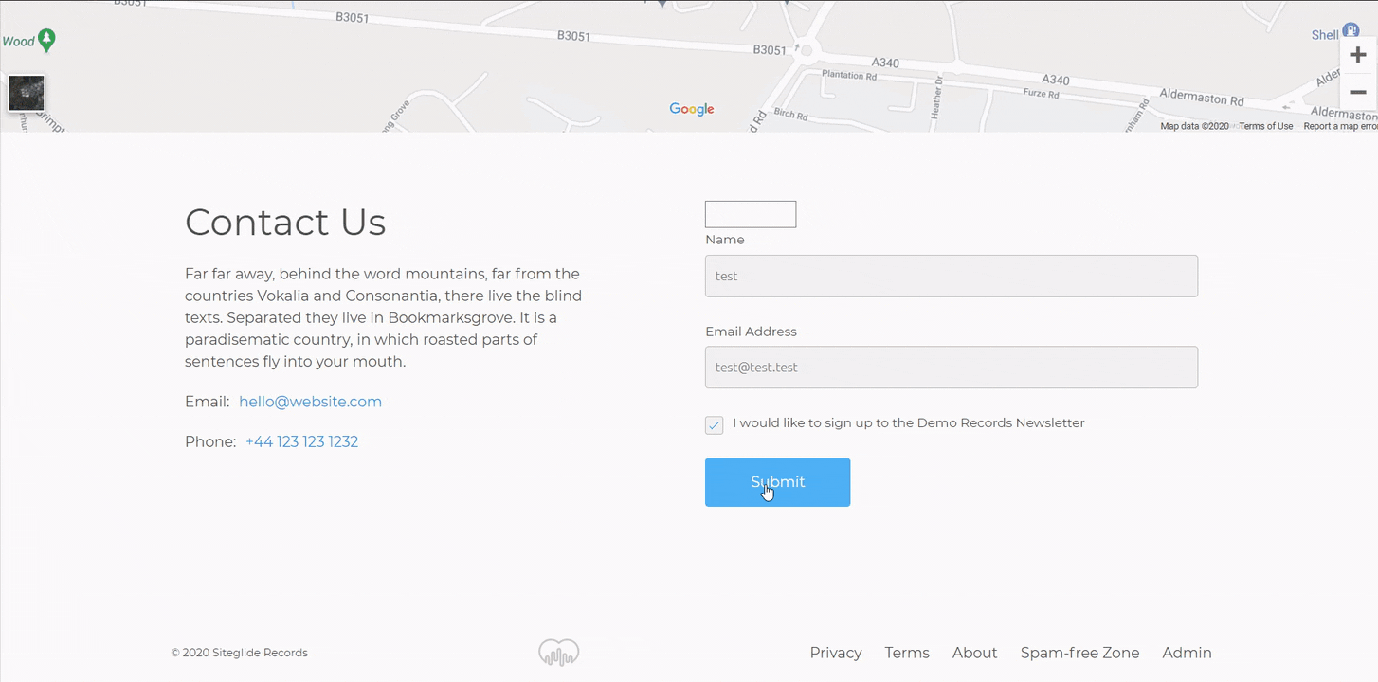Zoom in on the Google map

pyautogui.click(x=1357, y=55)
